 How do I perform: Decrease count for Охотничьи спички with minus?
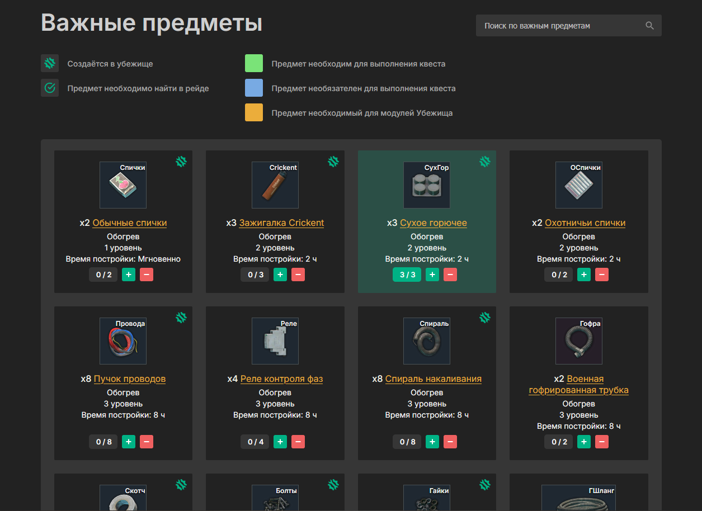click(602, 275)
